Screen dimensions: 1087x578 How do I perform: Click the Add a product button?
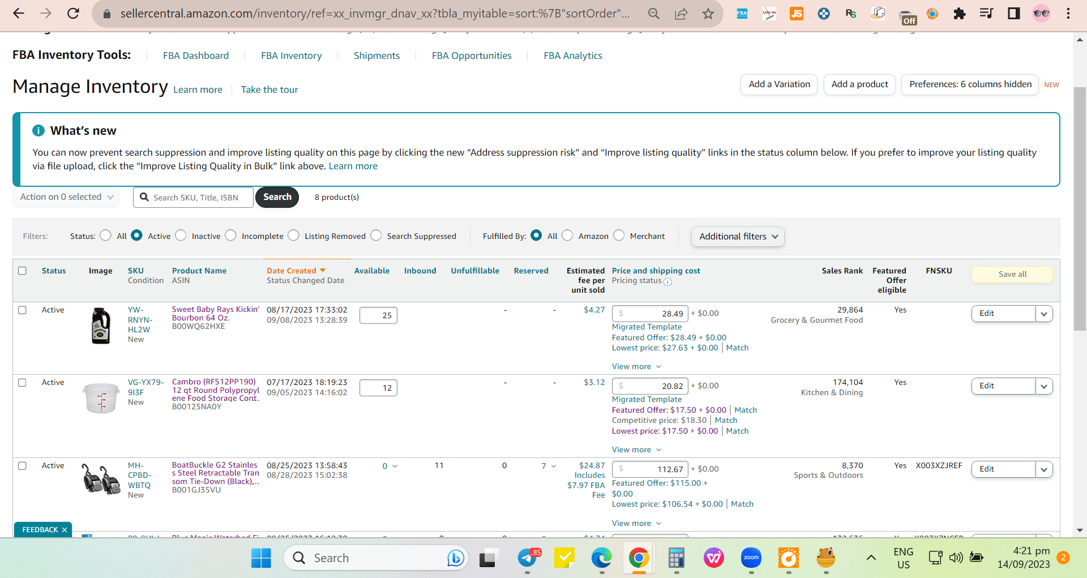click(x=859, y=85)
